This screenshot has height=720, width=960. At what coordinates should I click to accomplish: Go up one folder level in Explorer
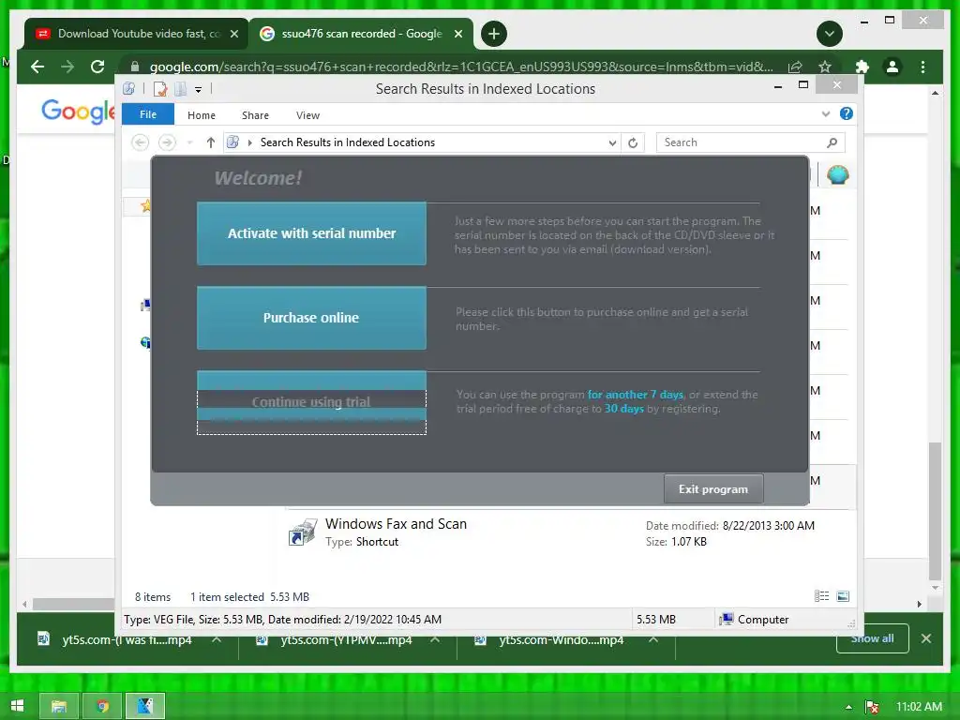[211, 142]
